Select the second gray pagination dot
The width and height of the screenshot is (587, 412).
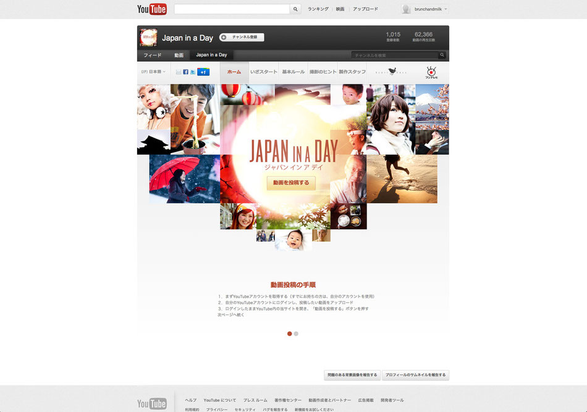(x=296, y=334)
